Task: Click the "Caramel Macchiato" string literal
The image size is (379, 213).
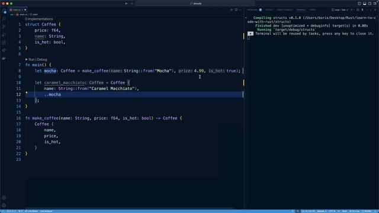Action: pyautogui.click(x=112, y=89)
